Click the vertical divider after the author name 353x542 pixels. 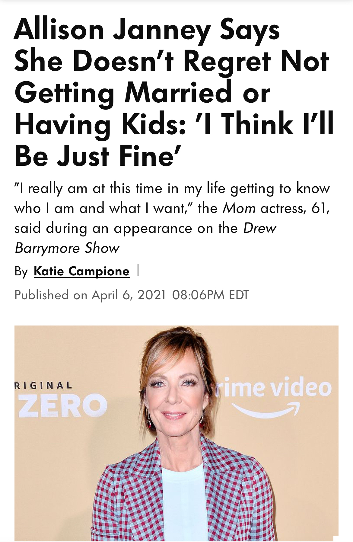click(138, 270)
